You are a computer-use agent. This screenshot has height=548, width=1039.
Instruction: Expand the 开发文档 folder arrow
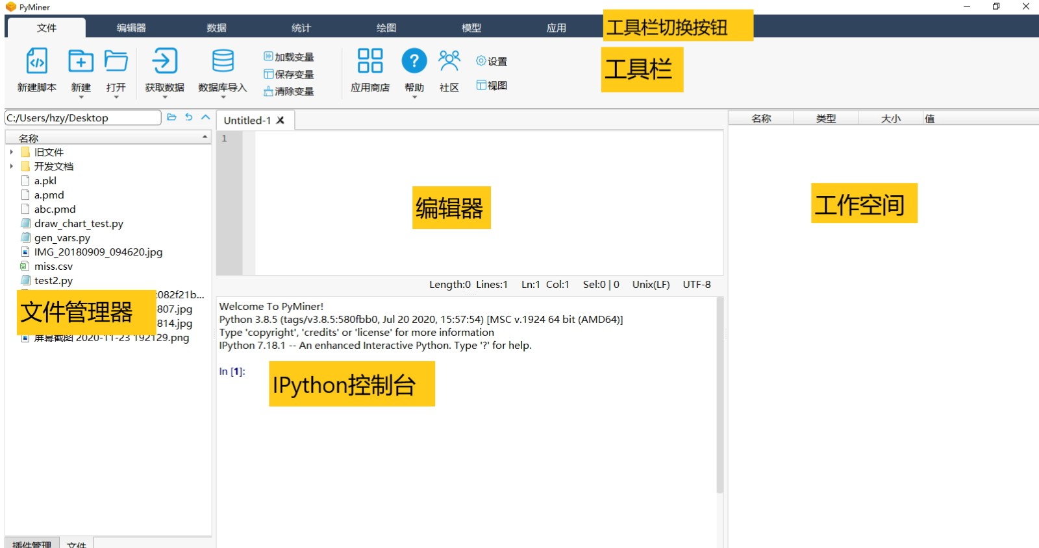12,166
